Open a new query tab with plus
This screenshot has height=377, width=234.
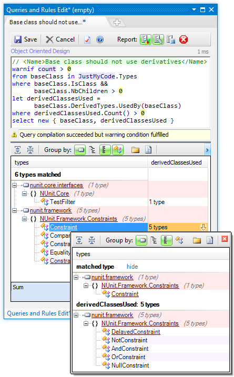[x=117, y=23]
